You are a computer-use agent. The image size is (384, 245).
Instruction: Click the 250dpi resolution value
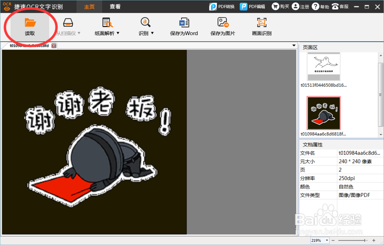[x=346, y=178]
